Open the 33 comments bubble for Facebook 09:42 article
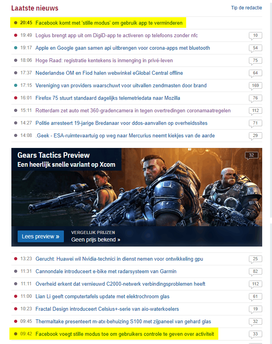This screenshot has height=344, width=272. (255, 334)
